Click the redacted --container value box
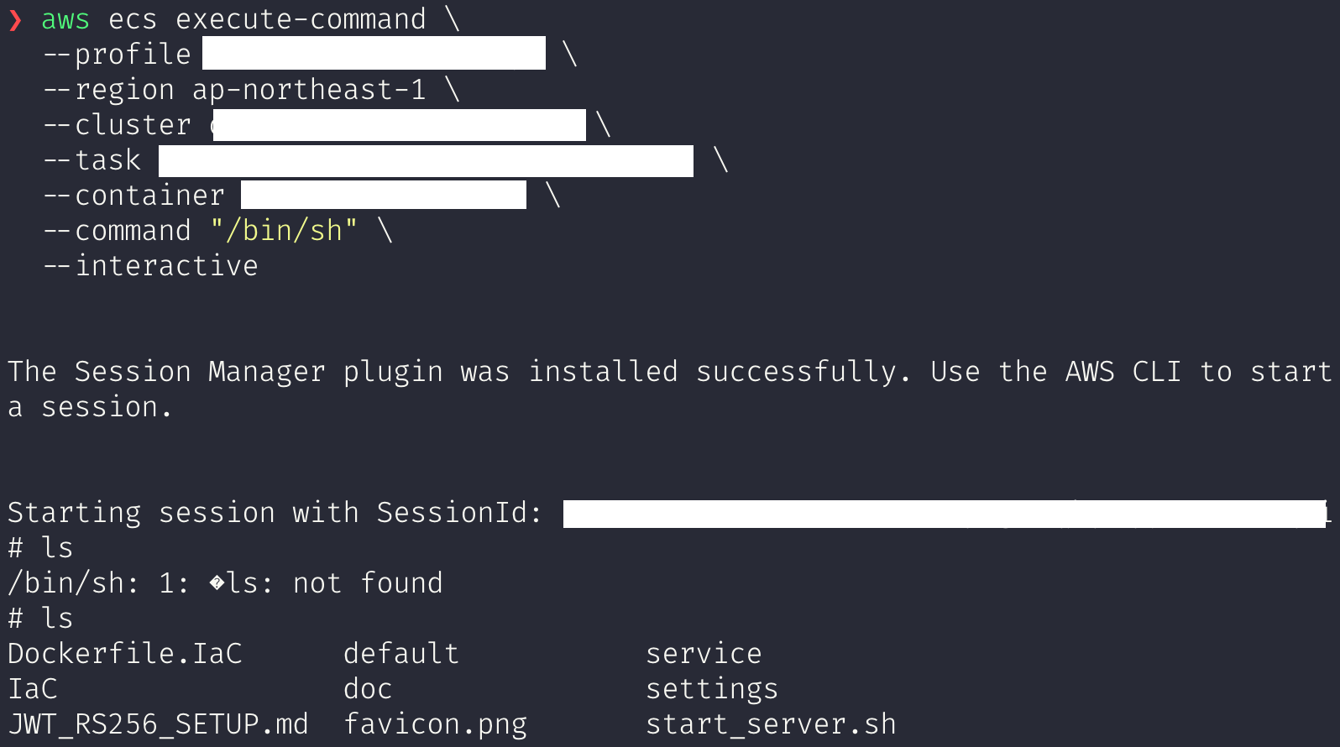Image resolution: width=1340 pixels, height=747 pixels. click(384, 195)
